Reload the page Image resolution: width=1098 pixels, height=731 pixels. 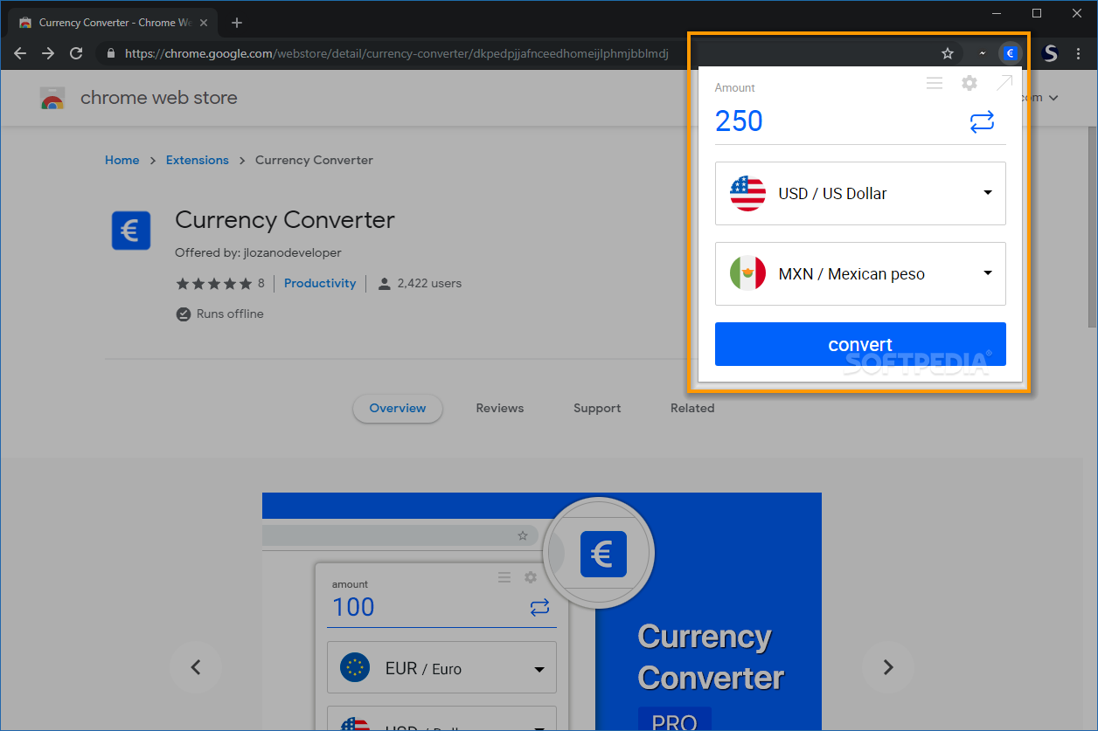[76, 53]
